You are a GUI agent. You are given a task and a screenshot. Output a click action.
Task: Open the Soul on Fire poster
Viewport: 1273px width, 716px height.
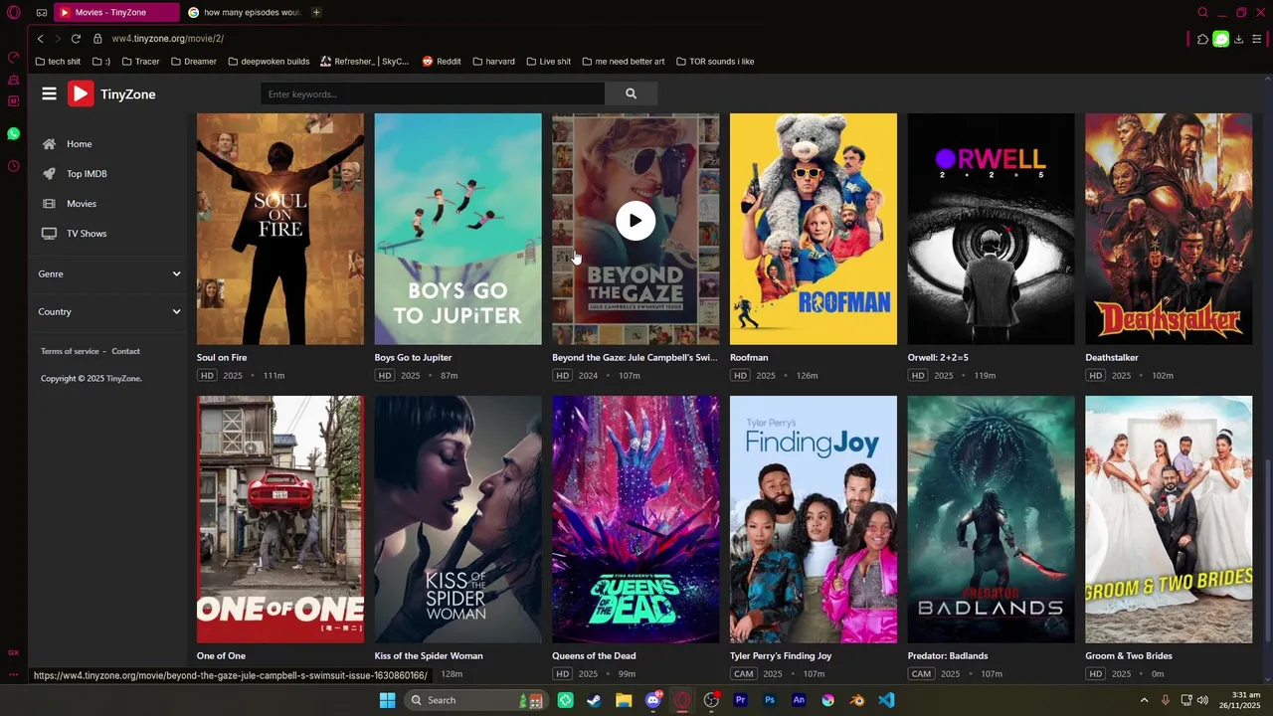point(280,229)
